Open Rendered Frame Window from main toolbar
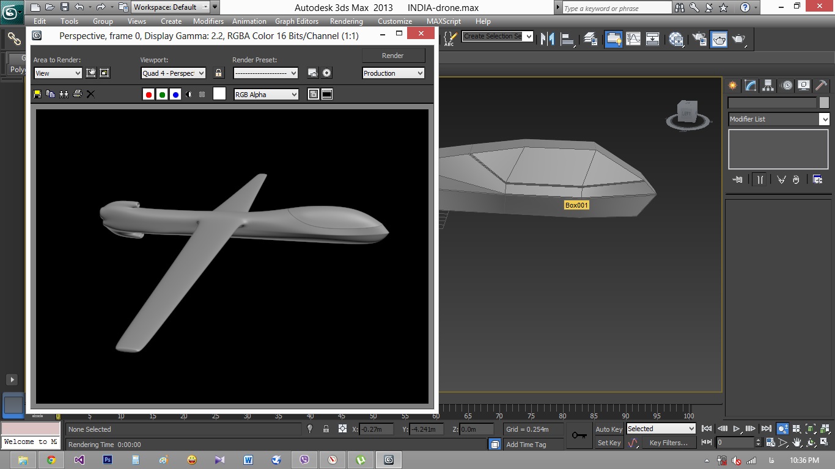 click(719, 39)
